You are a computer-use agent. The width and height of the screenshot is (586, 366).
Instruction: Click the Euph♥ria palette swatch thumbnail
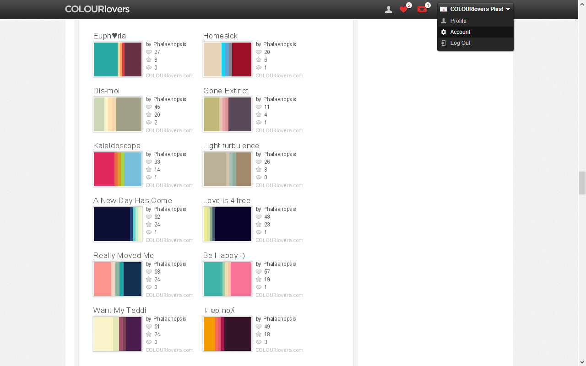click(x=118, y=59)
